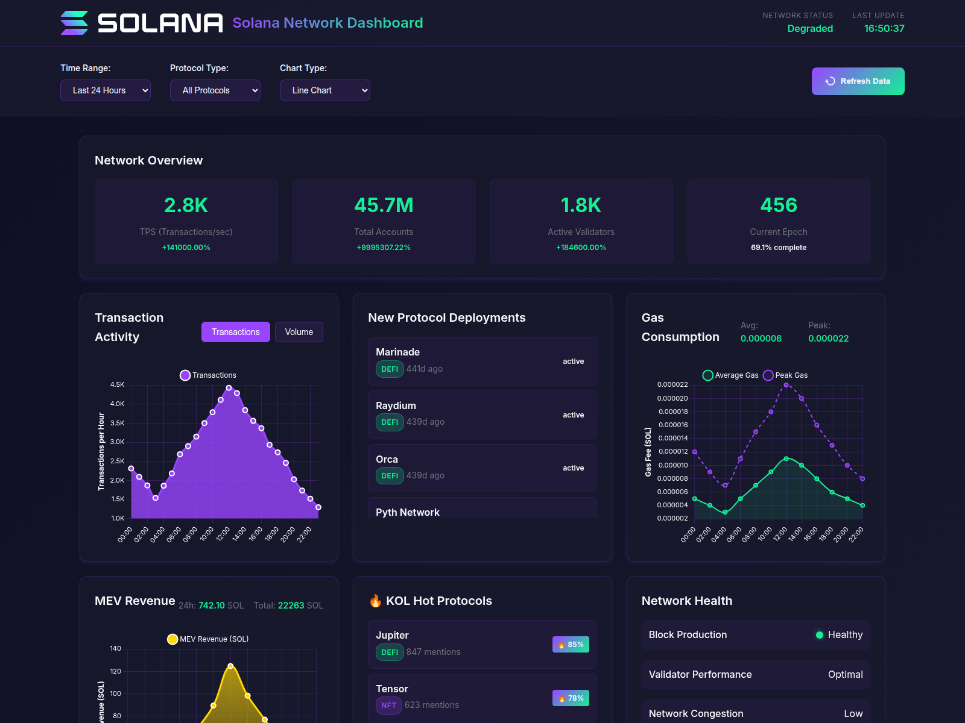Click the Solana Network Dashboard title
965x723 pixels.
(328, 23)
